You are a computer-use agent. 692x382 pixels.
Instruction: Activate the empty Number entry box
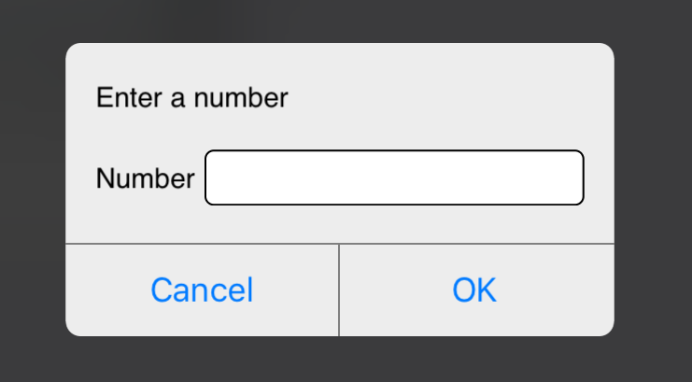(394, 177)
